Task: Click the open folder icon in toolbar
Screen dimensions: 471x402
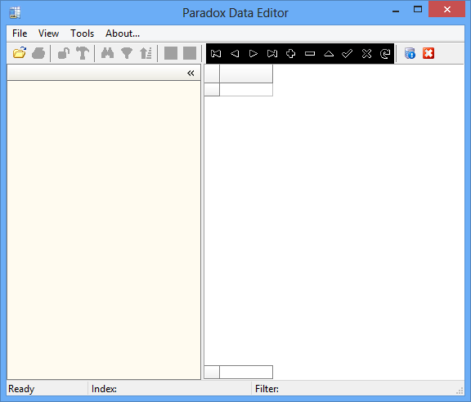Action: [x=20, y=53]
